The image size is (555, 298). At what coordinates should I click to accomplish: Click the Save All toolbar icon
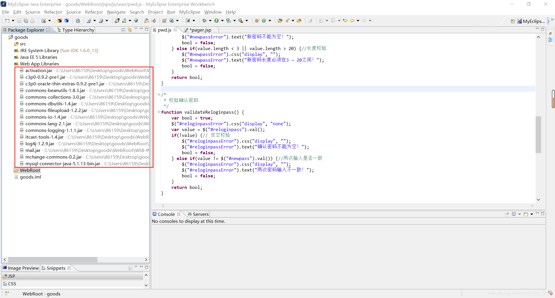(x=26, y=21)
